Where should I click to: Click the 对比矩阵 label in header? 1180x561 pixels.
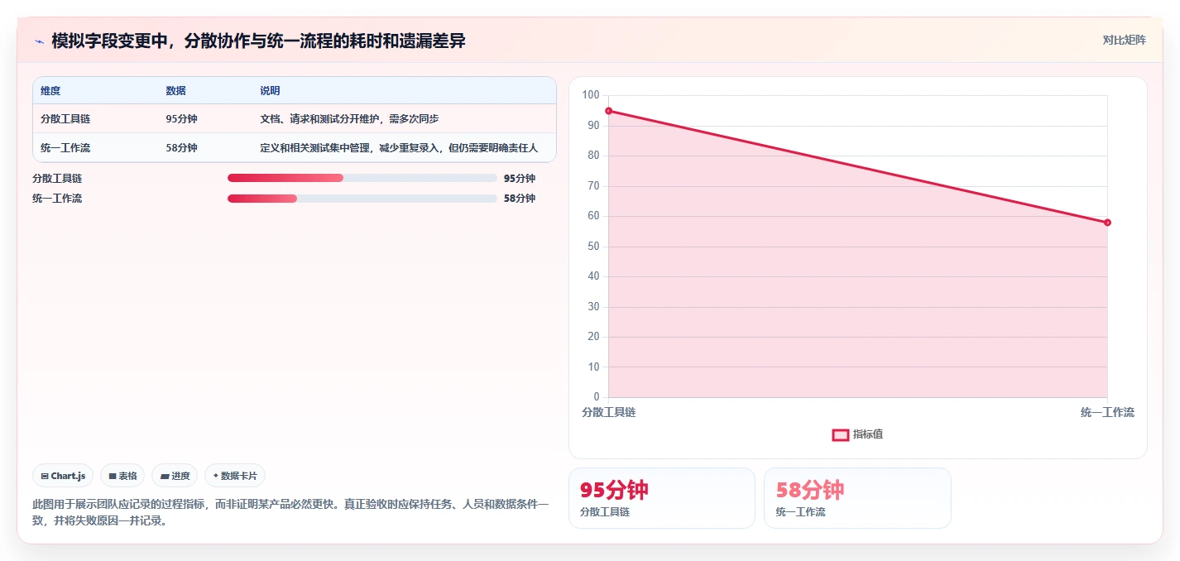coord(1125,40)
